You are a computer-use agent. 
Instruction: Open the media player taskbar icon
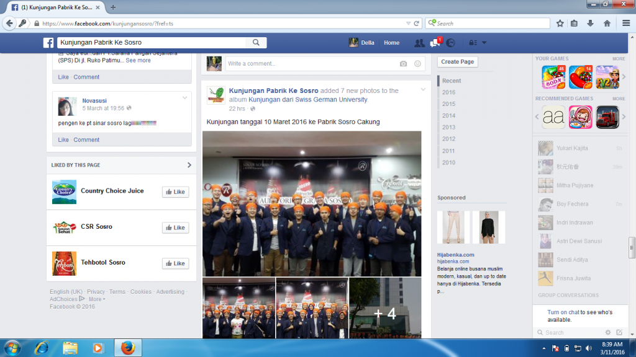point(98,348)
